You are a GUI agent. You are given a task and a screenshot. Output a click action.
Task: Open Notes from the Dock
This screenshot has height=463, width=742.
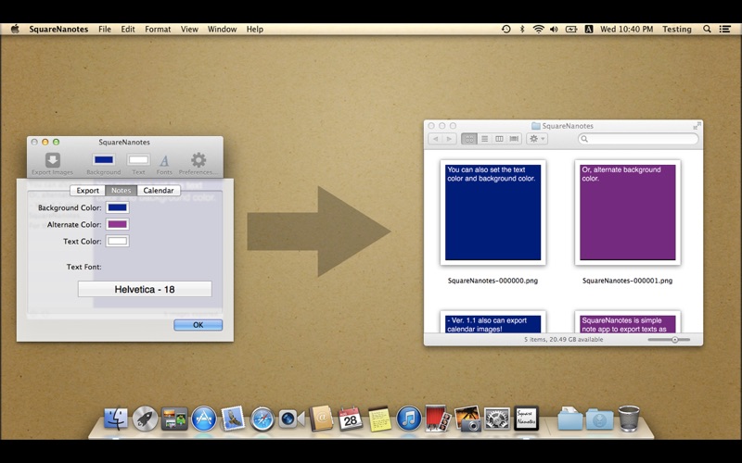tap(379, 419)
